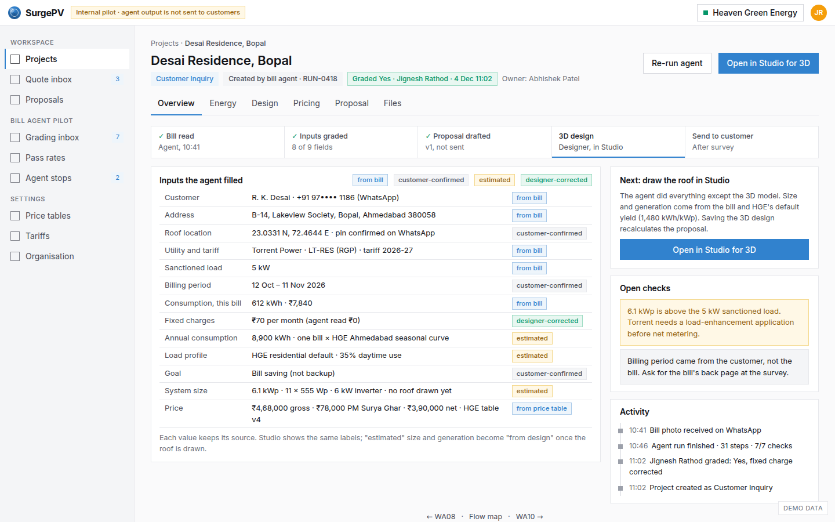Select the Proposal drafted step card

[x=485, y=142]
